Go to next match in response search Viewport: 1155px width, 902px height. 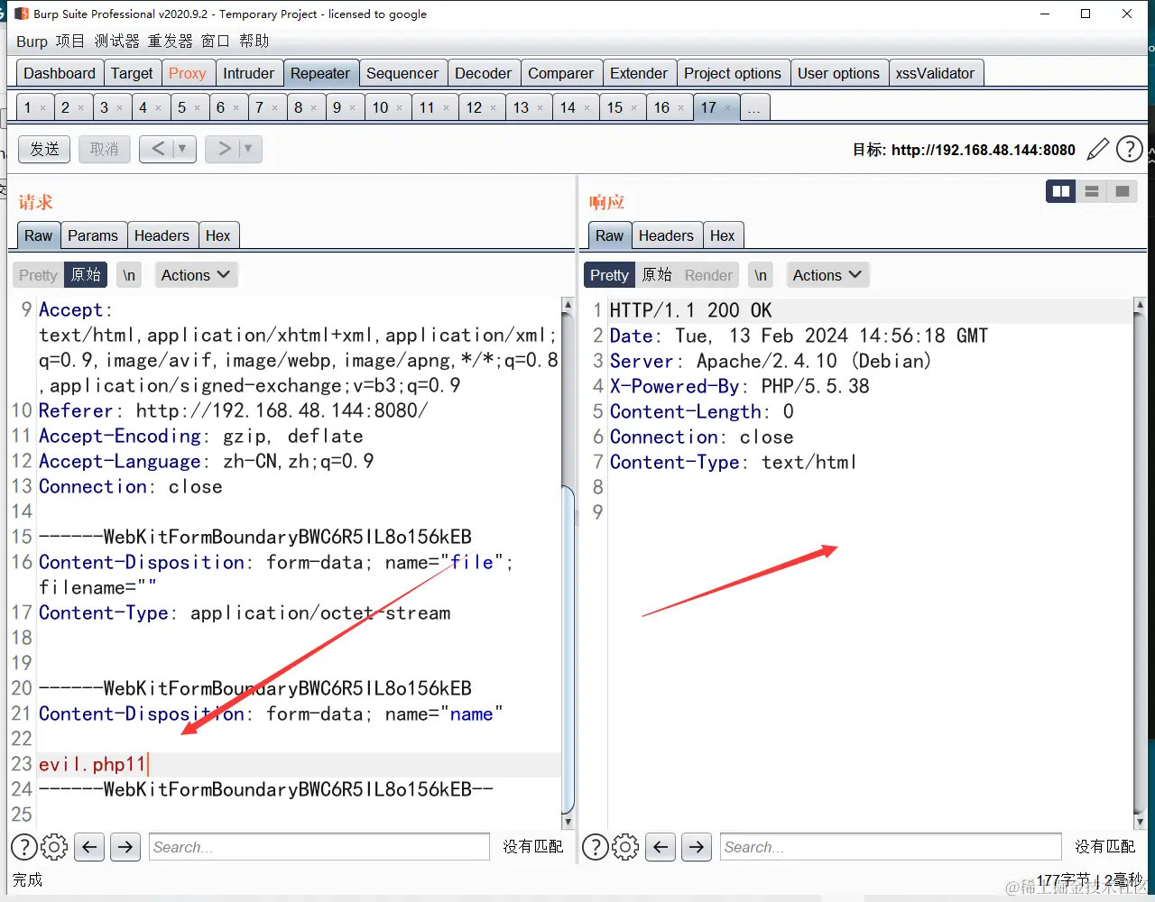click(697, 847)
